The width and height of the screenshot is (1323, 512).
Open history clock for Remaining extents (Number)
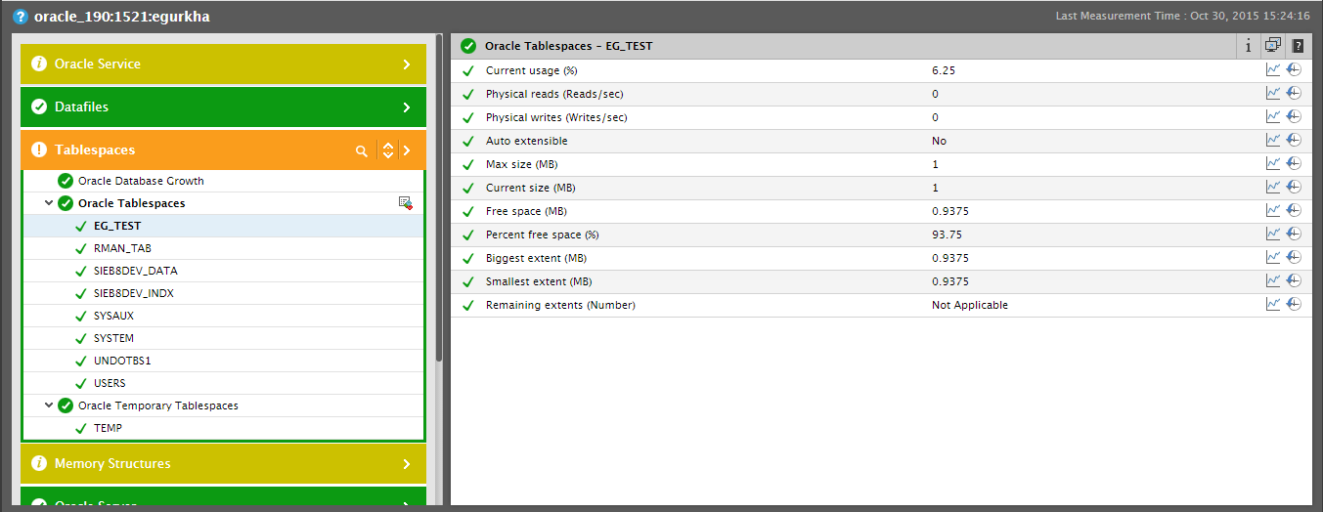tap(1294, 304)
